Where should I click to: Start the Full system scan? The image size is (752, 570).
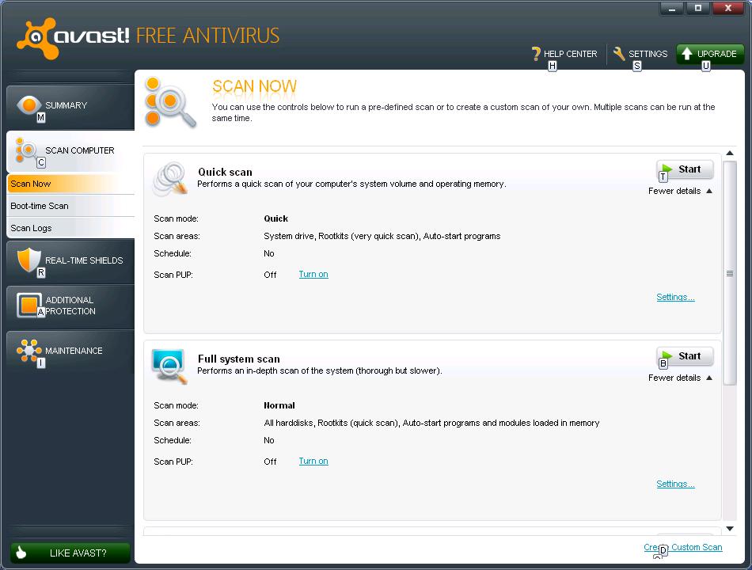tap(685, 356)
